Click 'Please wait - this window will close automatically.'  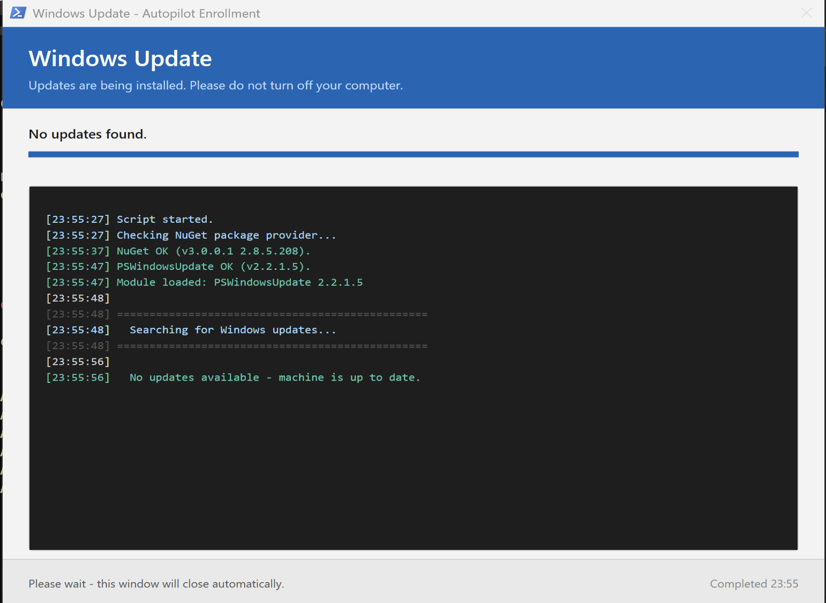click(x=156, y=584)
